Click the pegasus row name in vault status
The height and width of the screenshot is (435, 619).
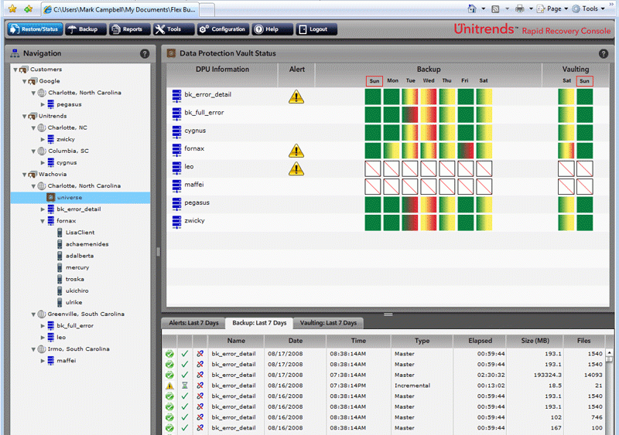[197, 202]
